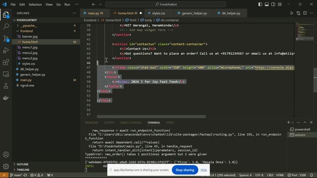Open the Source Control view
Image resolution: width=317 pixels, height=178 pixels.
click(x=6, y=39)
